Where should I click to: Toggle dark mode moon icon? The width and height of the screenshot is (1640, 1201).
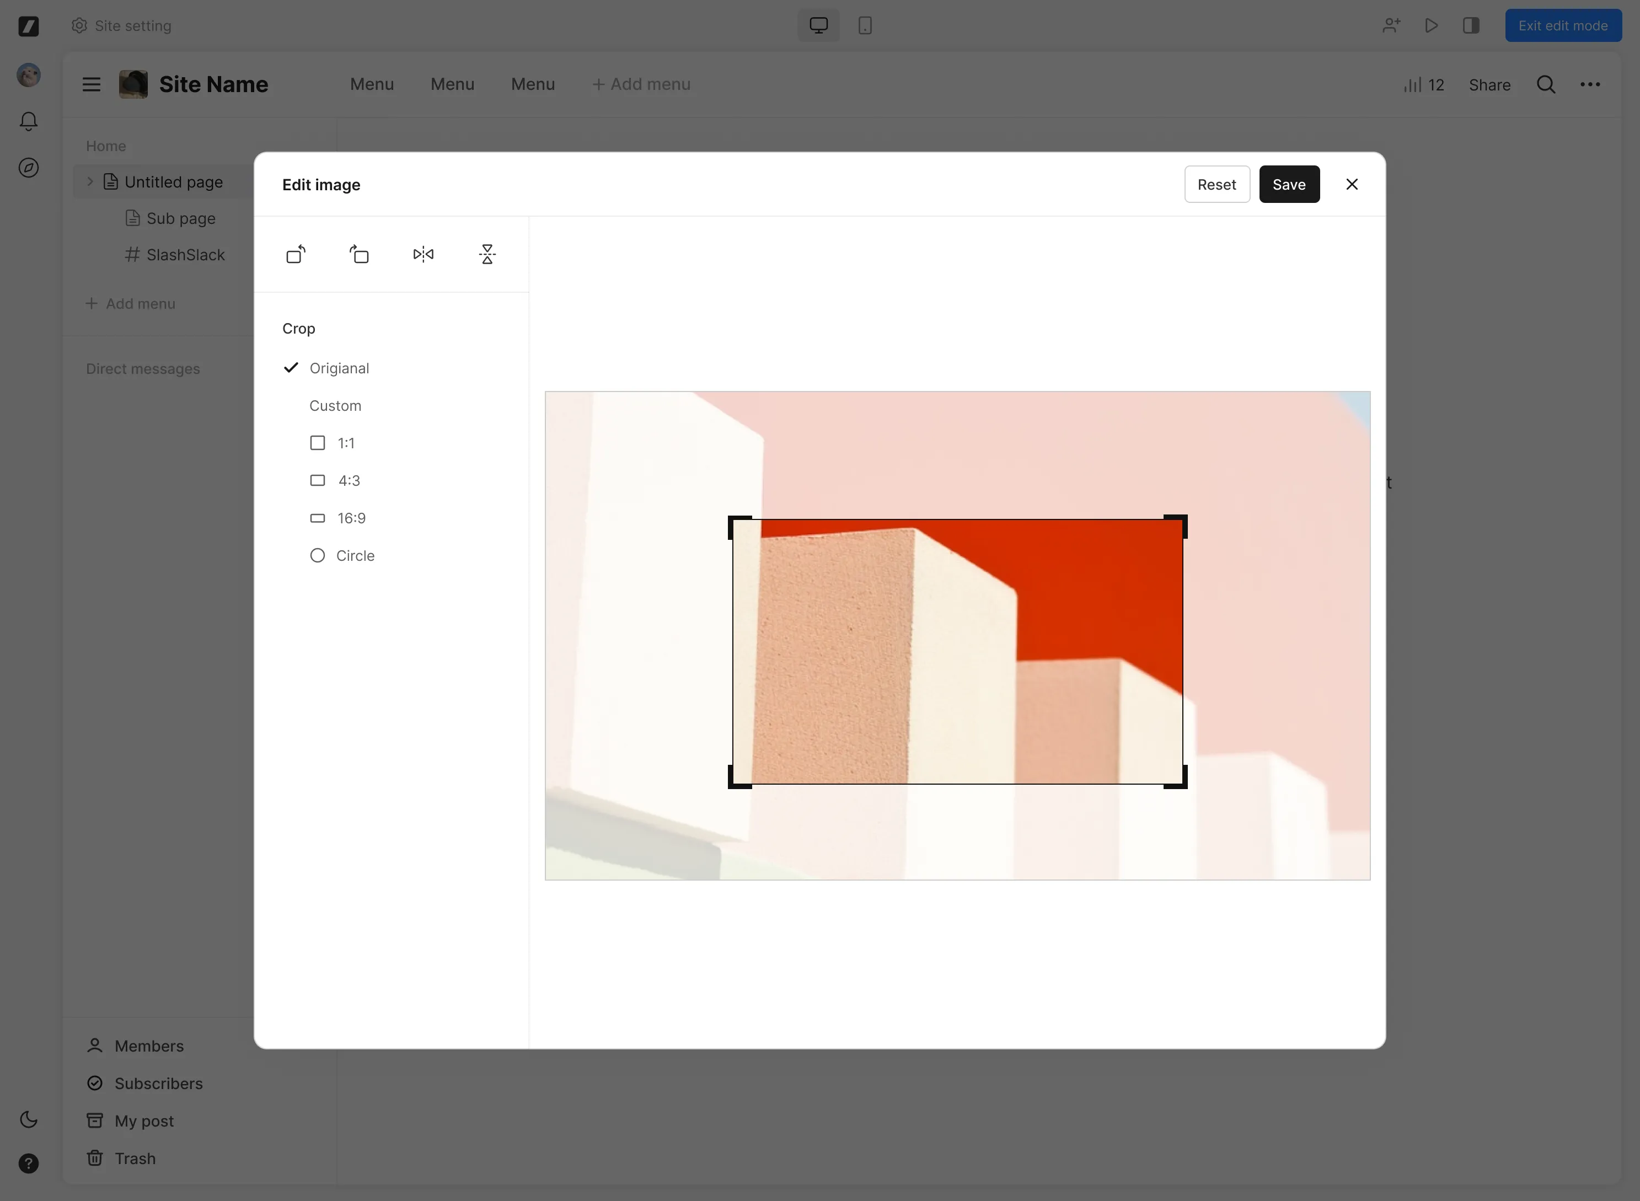tap(28, 1119)
